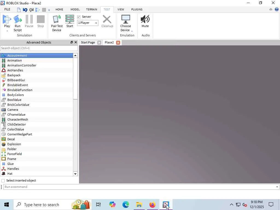The image size is (280, 210).
Task: Open the Help icon at top right
Action: [277, 9]
